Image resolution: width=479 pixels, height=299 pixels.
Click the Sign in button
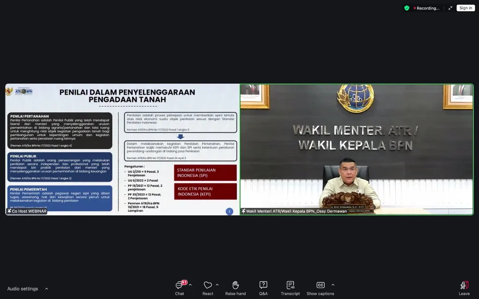[x=465, y=8]
